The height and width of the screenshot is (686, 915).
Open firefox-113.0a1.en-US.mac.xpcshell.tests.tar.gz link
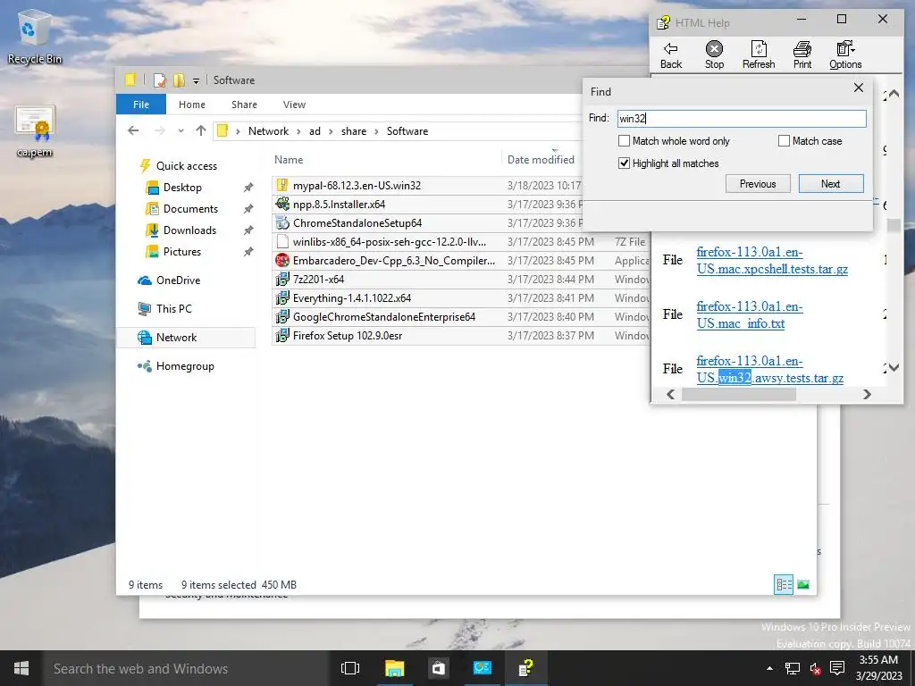(x=772, y=261)
